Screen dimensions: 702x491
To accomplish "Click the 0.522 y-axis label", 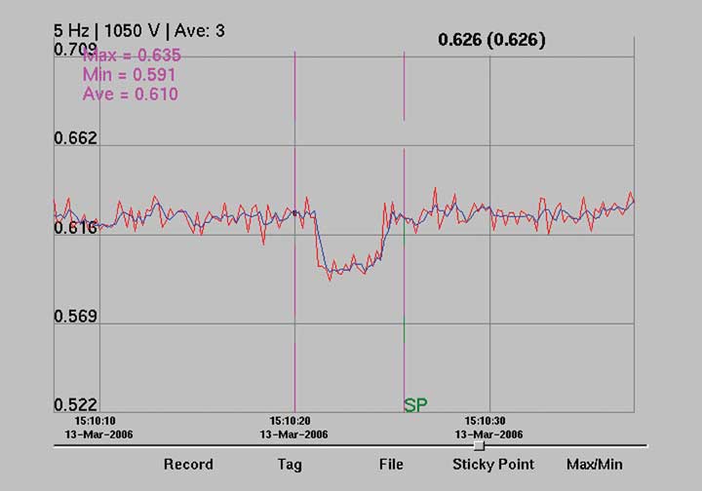I will (x=75, y=405).
